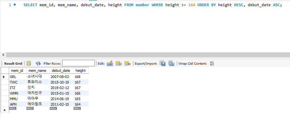
Task: Open the form editor grid icon
Action: tap(28, 63)
